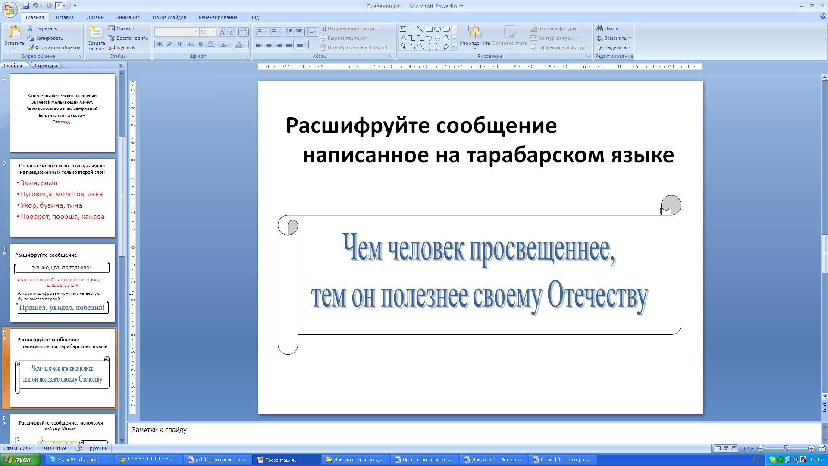The height and width of the screenshot is (466, 828).
Task: Decrease the list indent level
Action: click(289, 32)
